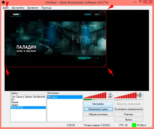Click the bottom-left red resize handle
The height and width of the screenshot is (129, 154).
pos(5,66)
